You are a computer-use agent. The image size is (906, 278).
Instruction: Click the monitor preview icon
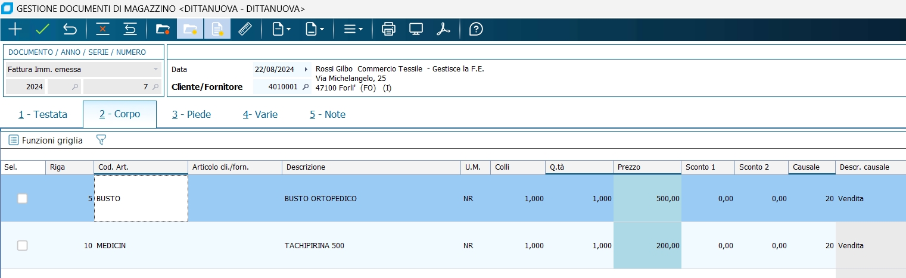[416, 29]
